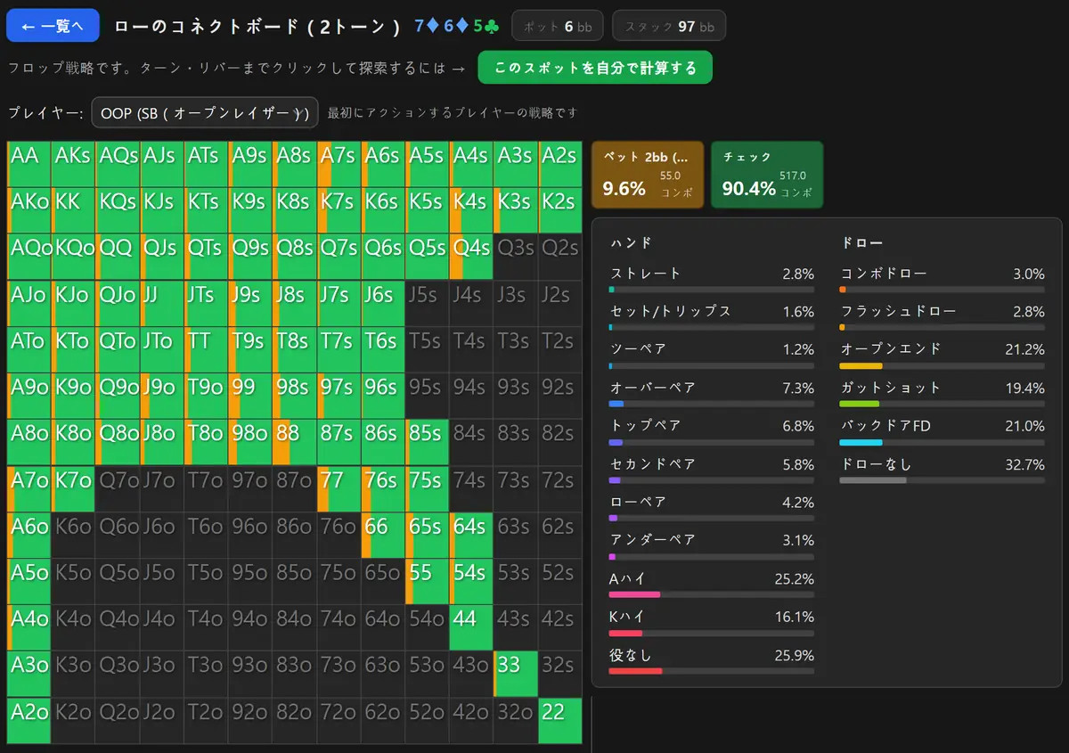This screenshot has height=753, width=1069.
Task: Click the 7♦6♦5♣ board cards
Action: 457,26
